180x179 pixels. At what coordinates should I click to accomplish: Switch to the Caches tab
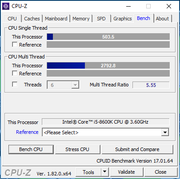(32, 19)
